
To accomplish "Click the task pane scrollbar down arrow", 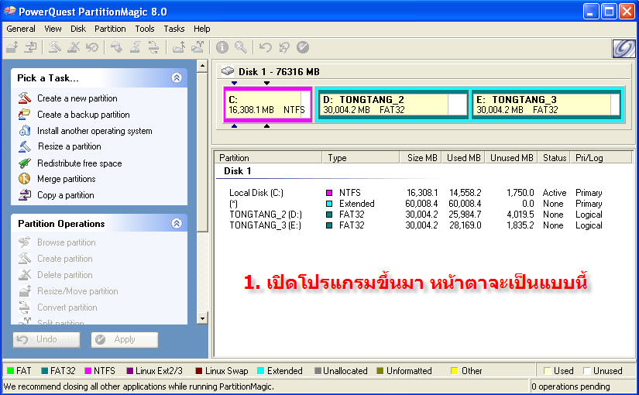I will pos(202,318).
